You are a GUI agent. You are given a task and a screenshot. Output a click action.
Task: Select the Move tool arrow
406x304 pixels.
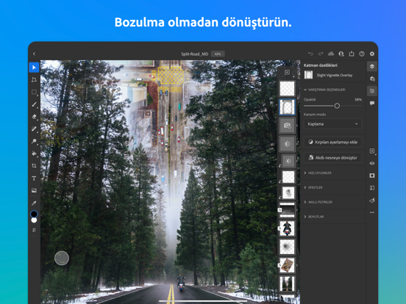pyautogui.click(x=34, y=68)
